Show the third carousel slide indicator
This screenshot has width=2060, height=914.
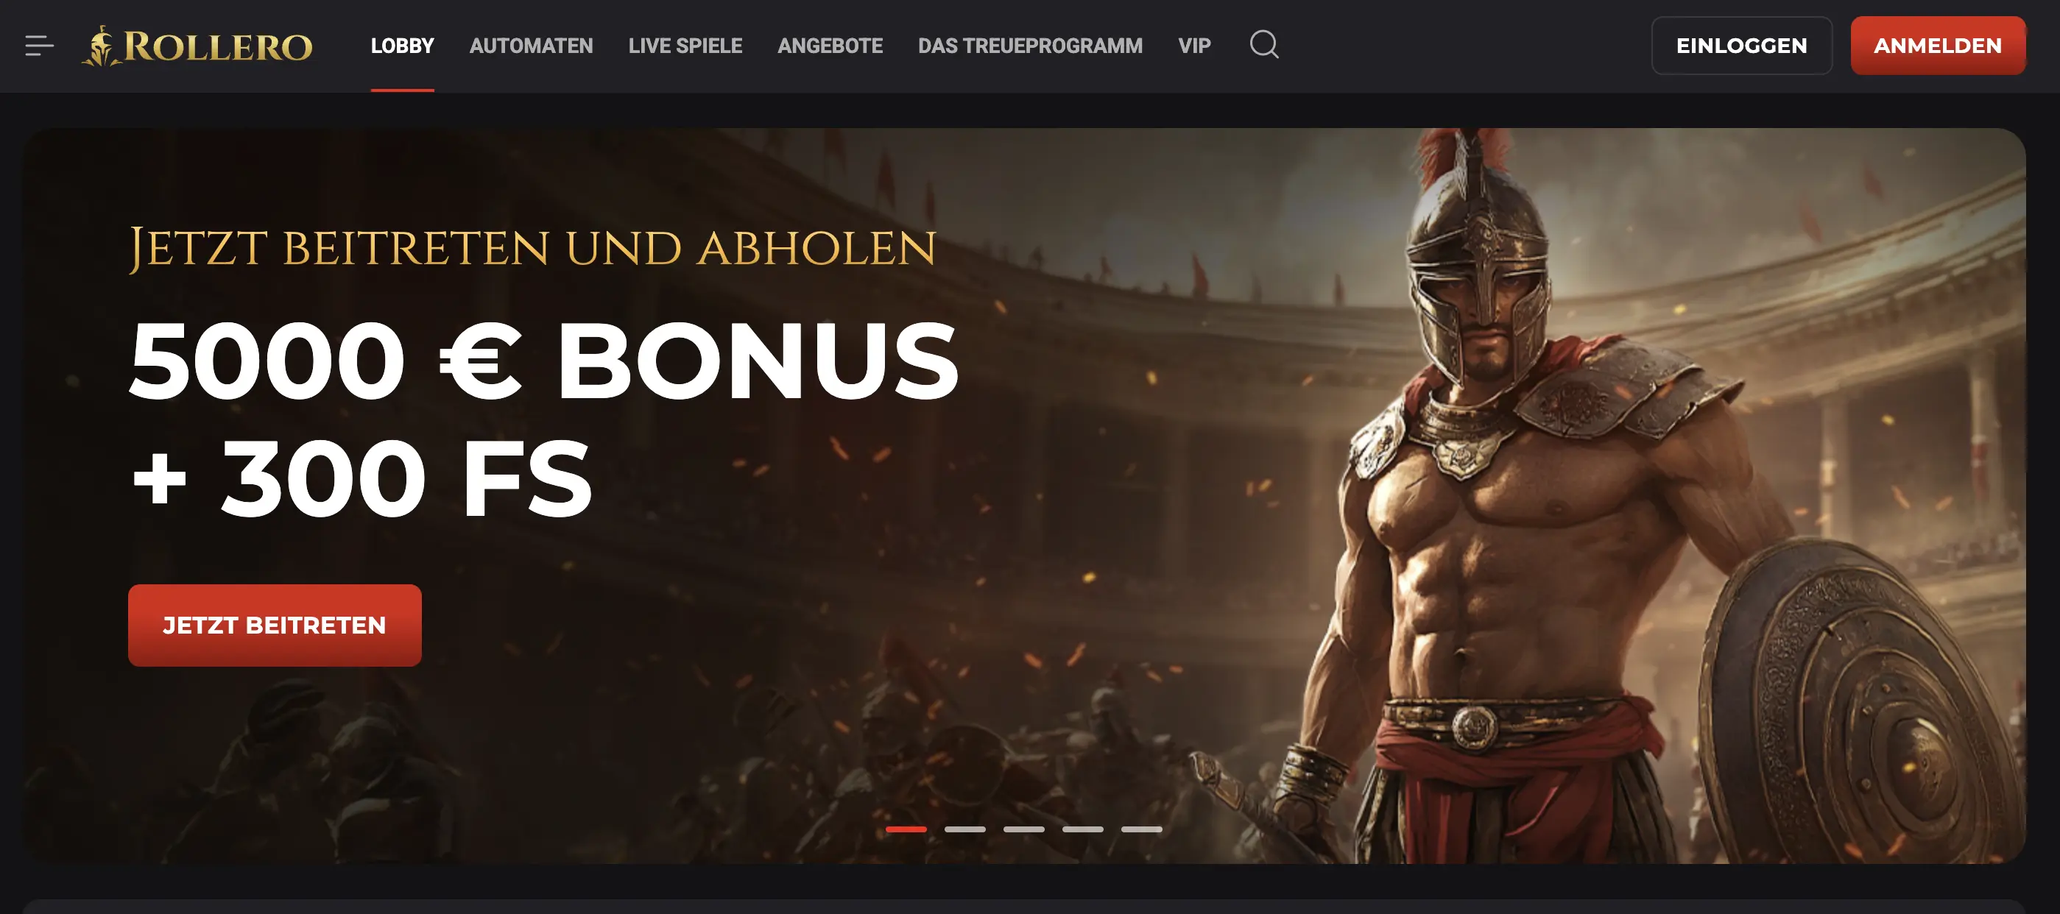tap(1023, 829)
